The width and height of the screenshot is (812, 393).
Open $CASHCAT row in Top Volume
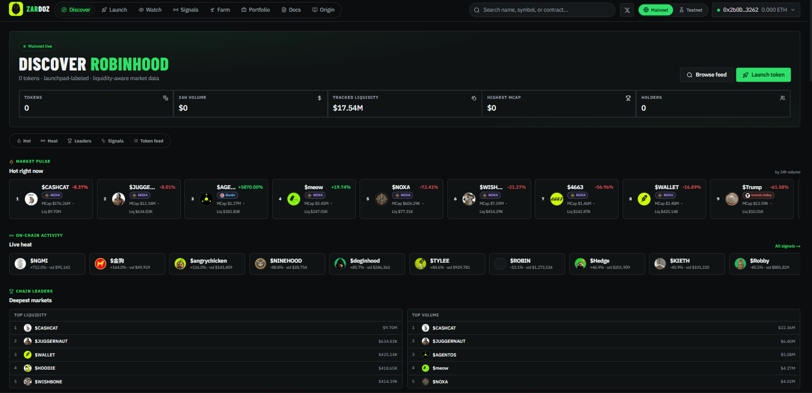(x=604, y=328)
